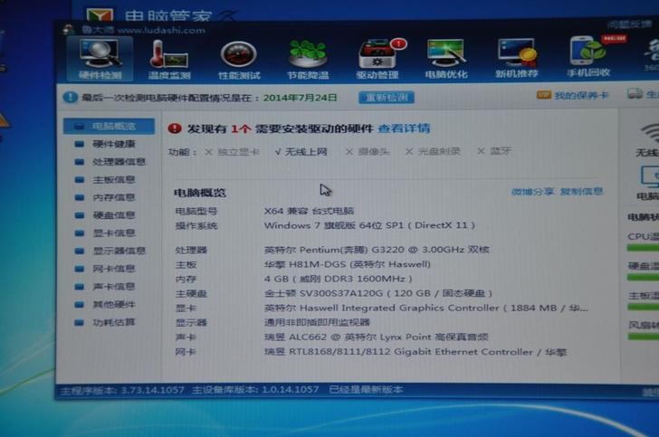This screenshot has width=659, height=437.
Task: Click the 主板 temperature green bar
Action: [x=643, y=307]
